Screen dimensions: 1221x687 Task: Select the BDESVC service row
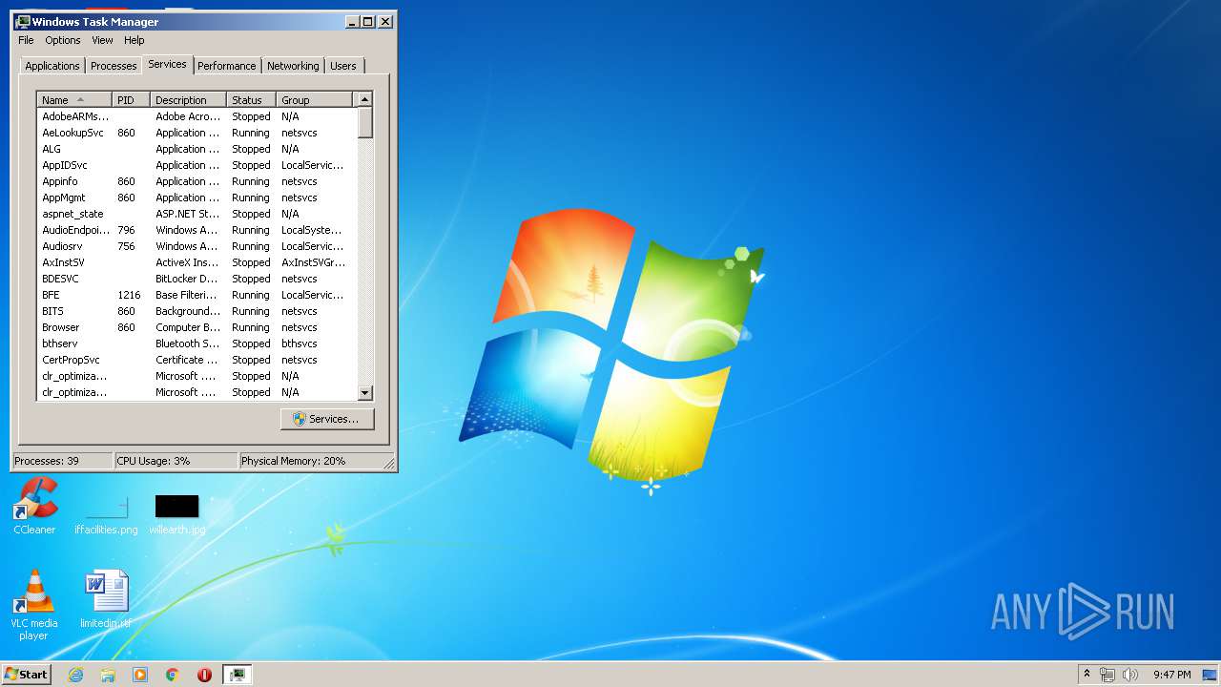[197, 279]
